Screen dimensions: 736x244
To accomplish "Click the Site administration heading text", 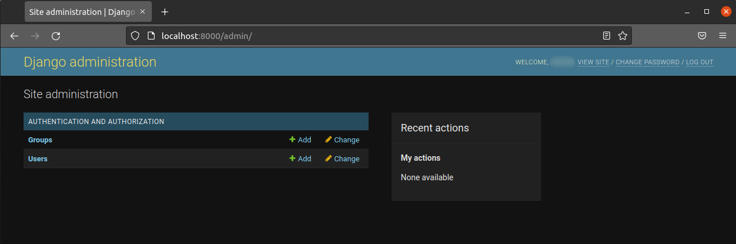I will [x=71, y=94].
